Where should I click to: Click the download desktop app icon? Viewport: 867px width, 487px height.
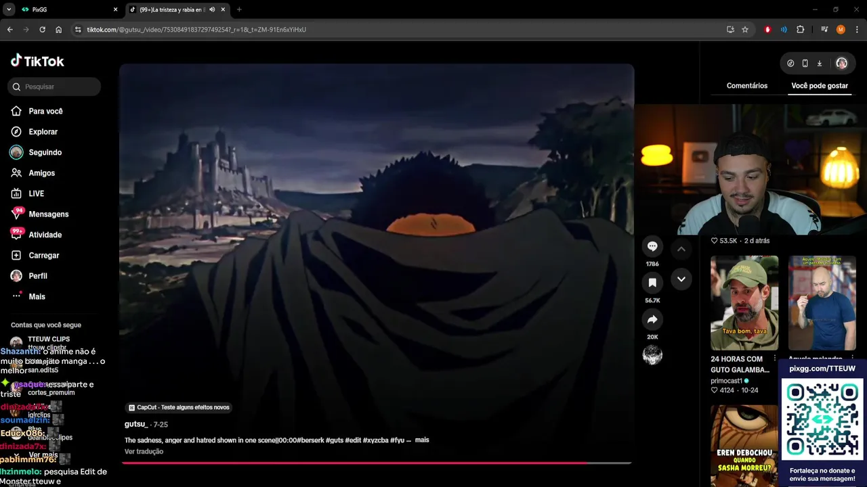click(x=819, y=63)
